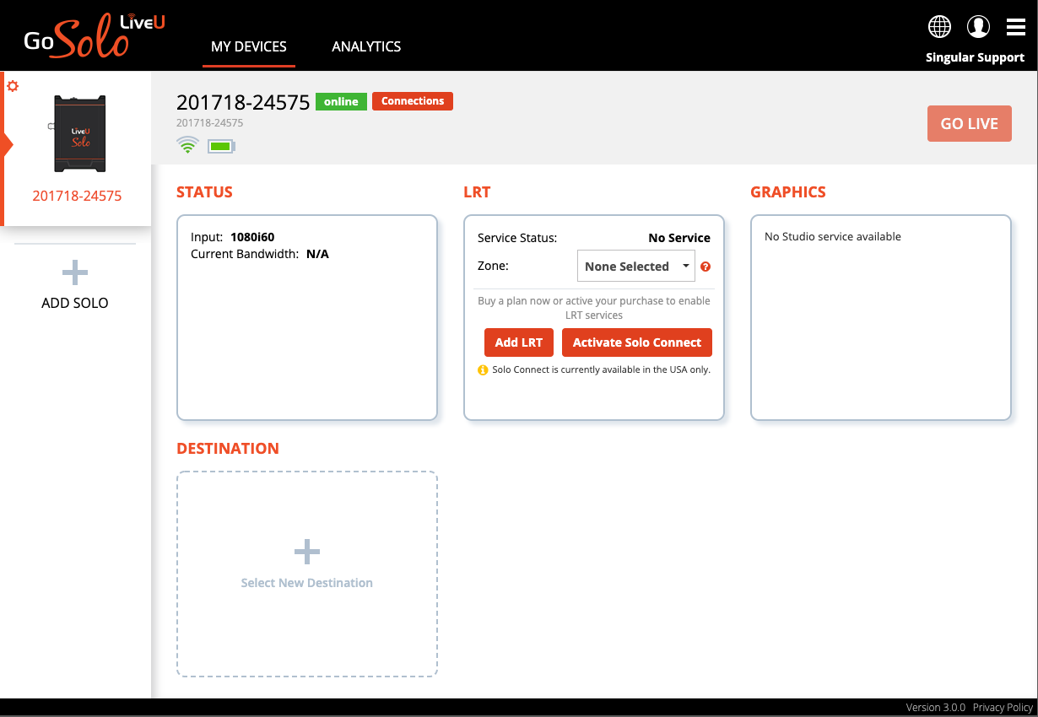Click the Solo Connect USA only note
Image resolution: width=1038 pixels, height=717 pixels.
pyautogui.click(x=601, y=370)
